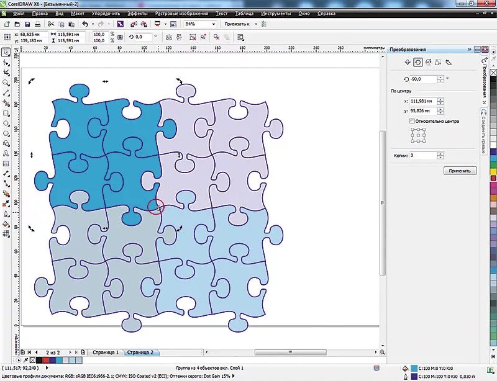497x381 pixels.
Task: Select the Basic Shapes tool in toolbox
Action: pos(6,143)
